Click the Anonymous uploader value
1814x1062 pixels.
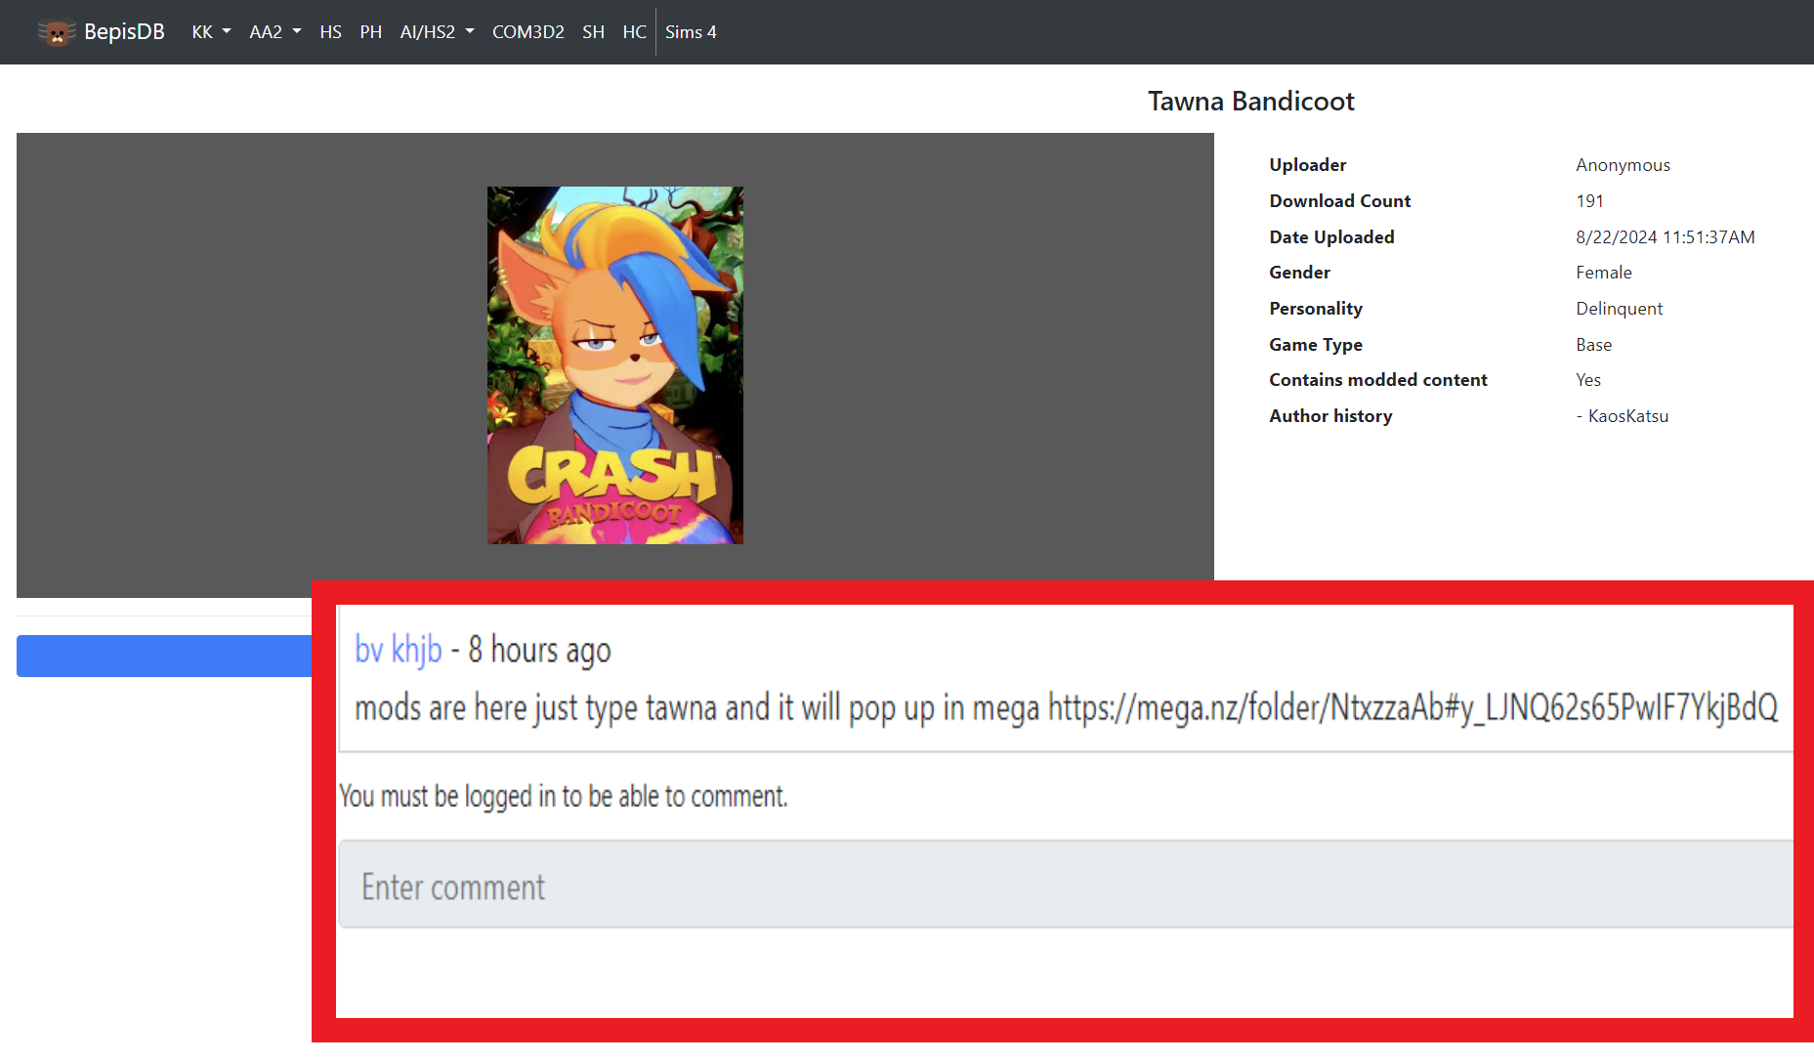1623,165
